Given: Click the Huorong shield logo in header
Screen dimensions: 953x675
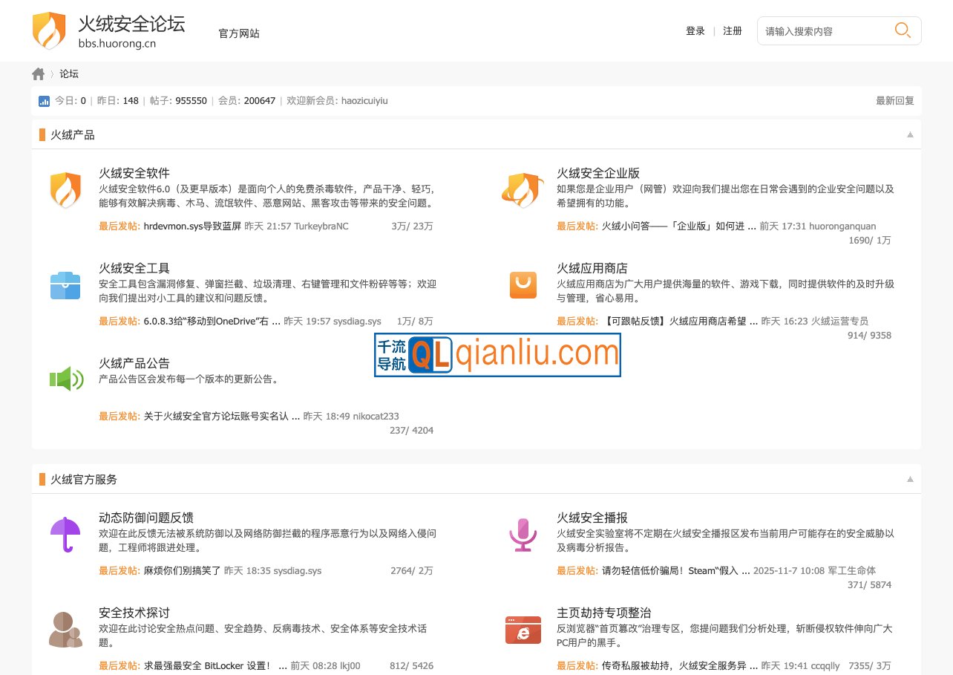Looking at the screenshot, I should [x=49, y=30].
